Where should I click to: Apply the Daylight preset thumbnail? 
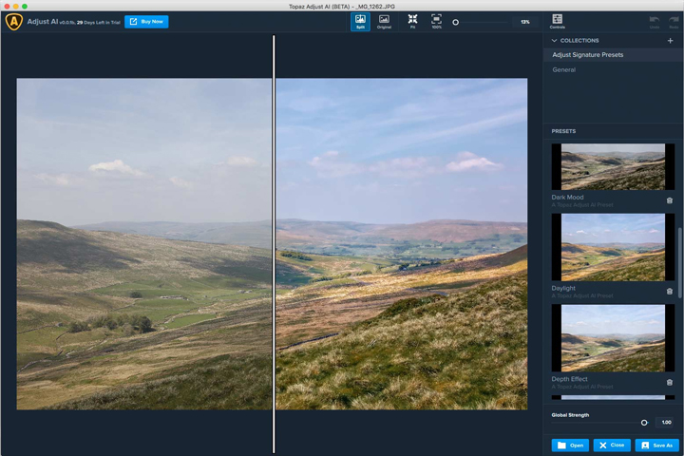click(x=613, y=247)
